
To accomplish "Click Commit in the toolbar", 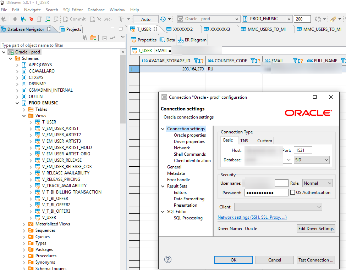I will click(x=75, y=19).
